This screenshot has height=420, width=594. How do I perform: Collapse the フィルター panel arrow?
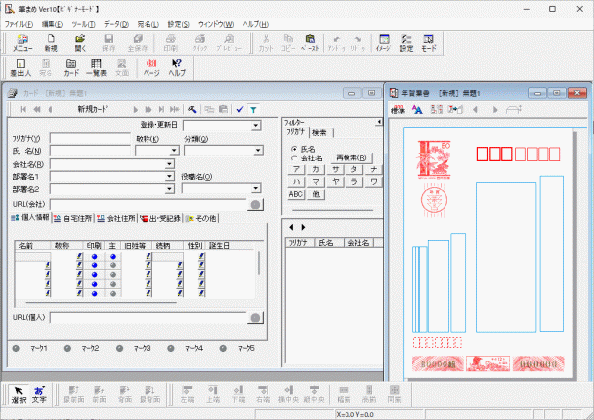pyautogui.click(x=379, y=122)
